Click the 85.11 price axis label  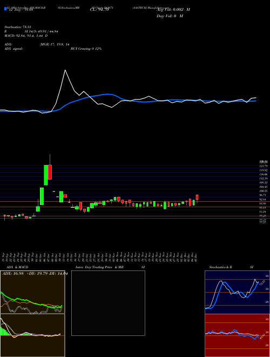tap(263, 208)
